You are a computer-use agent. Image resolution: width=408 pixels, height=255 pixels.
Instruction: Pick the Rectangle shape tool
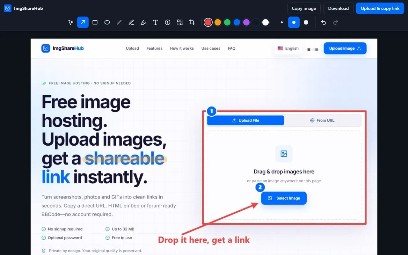click(95, 22)
